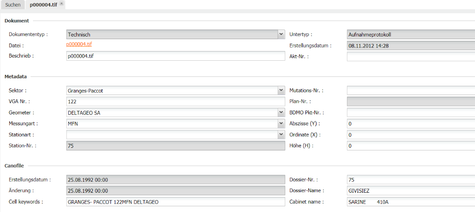Click the Cell keywords text field
The image size is (475, 212).
click(176, 202)
